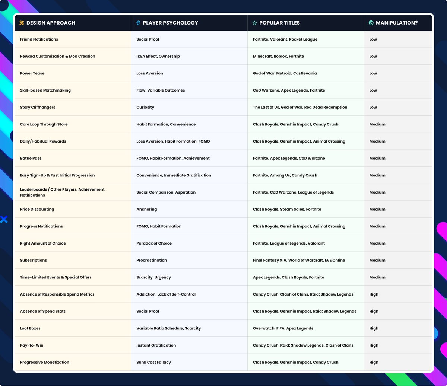Image resolution: width=447 pixels, height=386 pixels.
Task: Click 'Clash Royale, Steam Sales, Fortnite' cell
Action: coord(306,209)
